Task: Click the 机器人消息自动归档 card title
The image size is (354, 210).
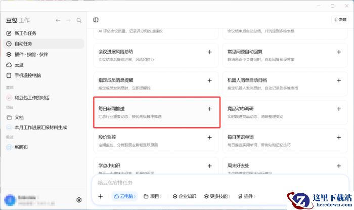Action: [x=247, y=80]
